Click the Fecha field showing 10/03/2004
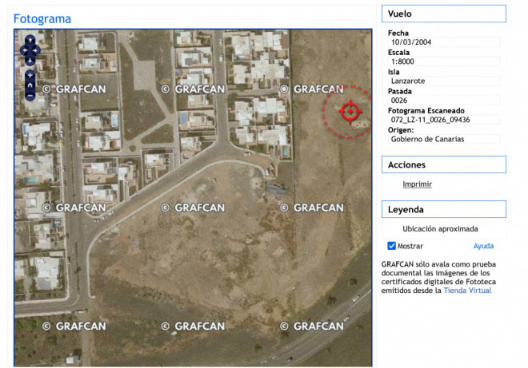Image resolution: width=528 pixels, height=368 pixels. point(443,42)
